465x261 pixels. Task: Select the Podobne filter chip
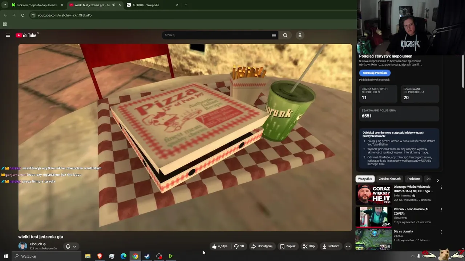click(413, 179)
